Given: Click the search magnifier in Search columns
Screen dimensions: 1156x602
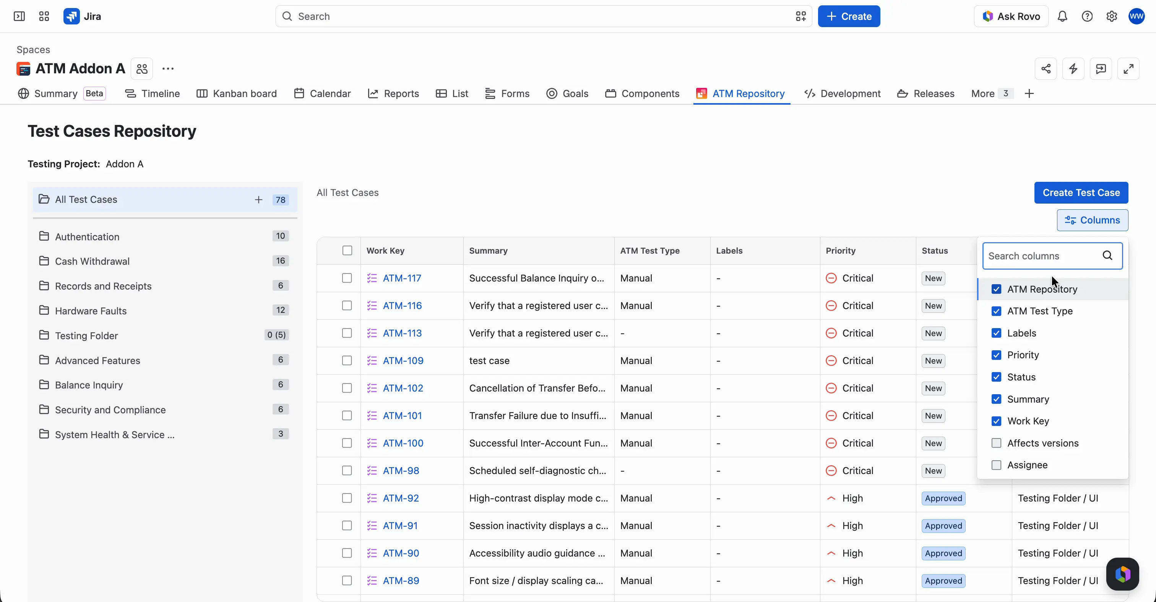Looking at the screenshot, I should 1107,256.
